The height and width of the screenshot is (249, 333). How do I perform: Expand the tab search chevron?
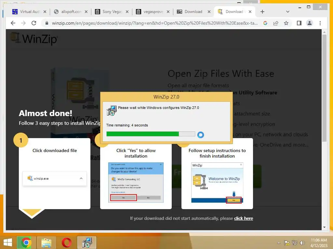[x=288, y=12]
